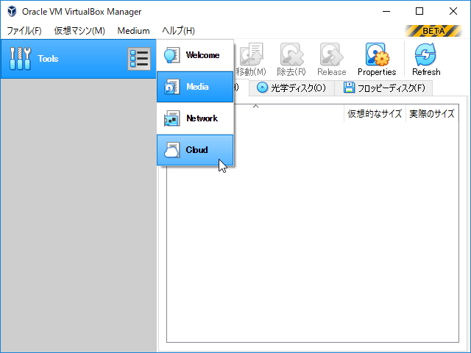
Task: Click the Cloud icon
Action: click(x=171, y=150)
